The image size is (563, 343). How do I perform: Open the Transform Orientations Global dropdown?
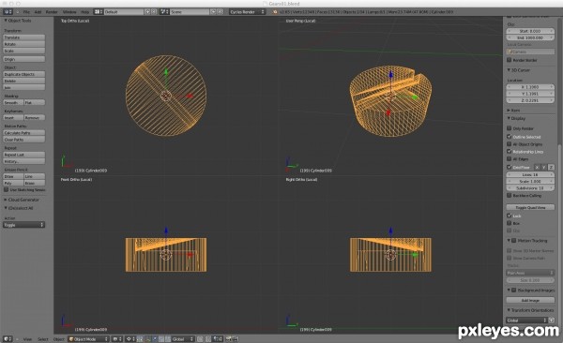pyautogui.click(x=526, y=320)
